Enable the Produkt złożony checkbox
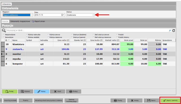Image resolution: width=181 pixels, height=104 pixels. coord(117,37)
